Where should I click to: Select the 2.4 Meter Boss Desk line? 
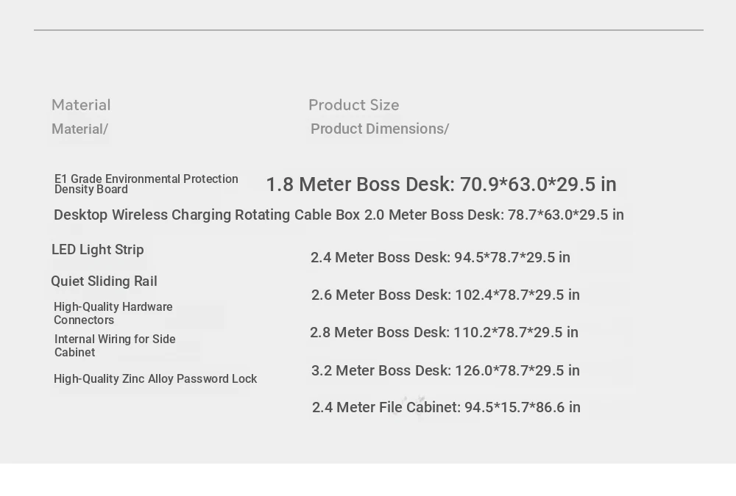pyautogui.click(x=440, y=257)
